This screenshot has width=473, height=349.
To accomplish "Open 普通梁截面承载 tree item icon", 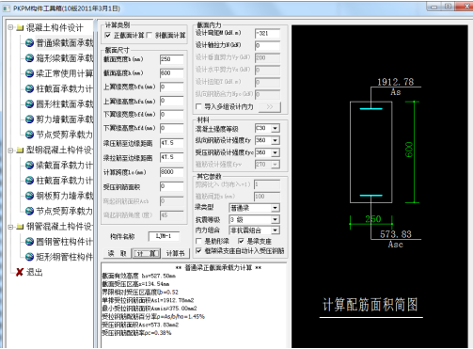I will click(29, 43).
